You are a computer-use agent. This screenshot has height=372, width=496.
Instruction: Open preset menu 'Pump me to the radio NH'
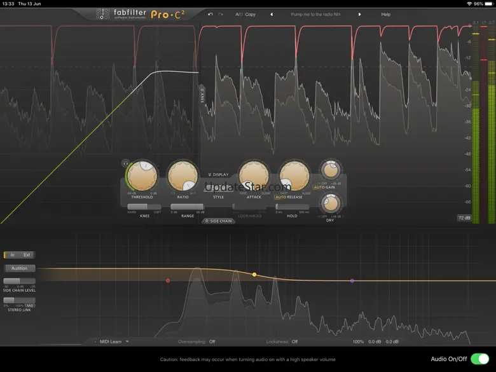click(x=315, y=14)
